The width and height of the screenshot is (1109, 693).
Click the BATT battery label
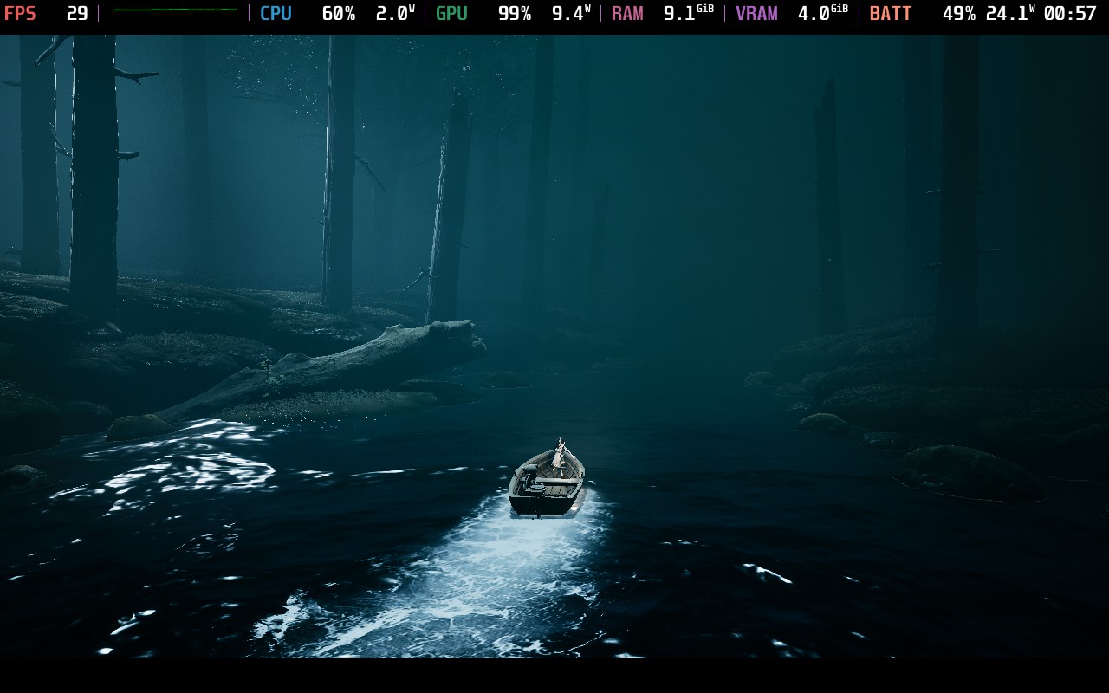890,14
